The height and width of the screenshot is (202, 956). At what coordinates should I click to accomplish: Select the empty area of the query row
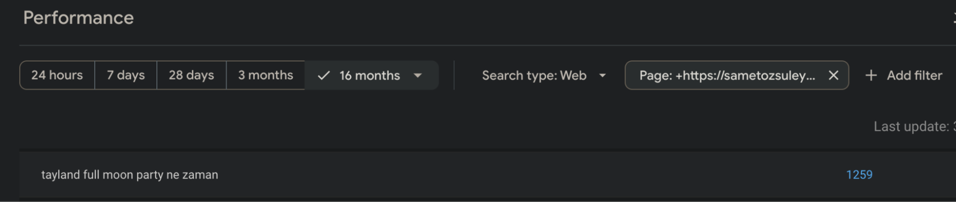tap(526, 175)
